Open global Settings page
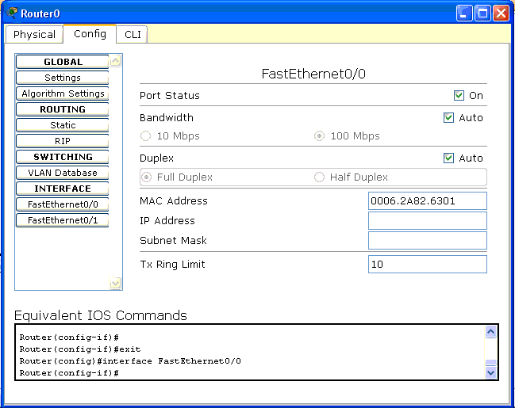 point(63,78)
